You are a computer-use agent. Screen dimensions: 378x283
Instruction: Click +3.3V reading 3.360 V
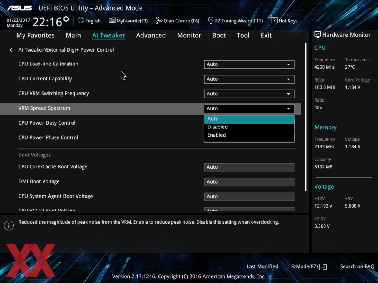pos(322,226)
